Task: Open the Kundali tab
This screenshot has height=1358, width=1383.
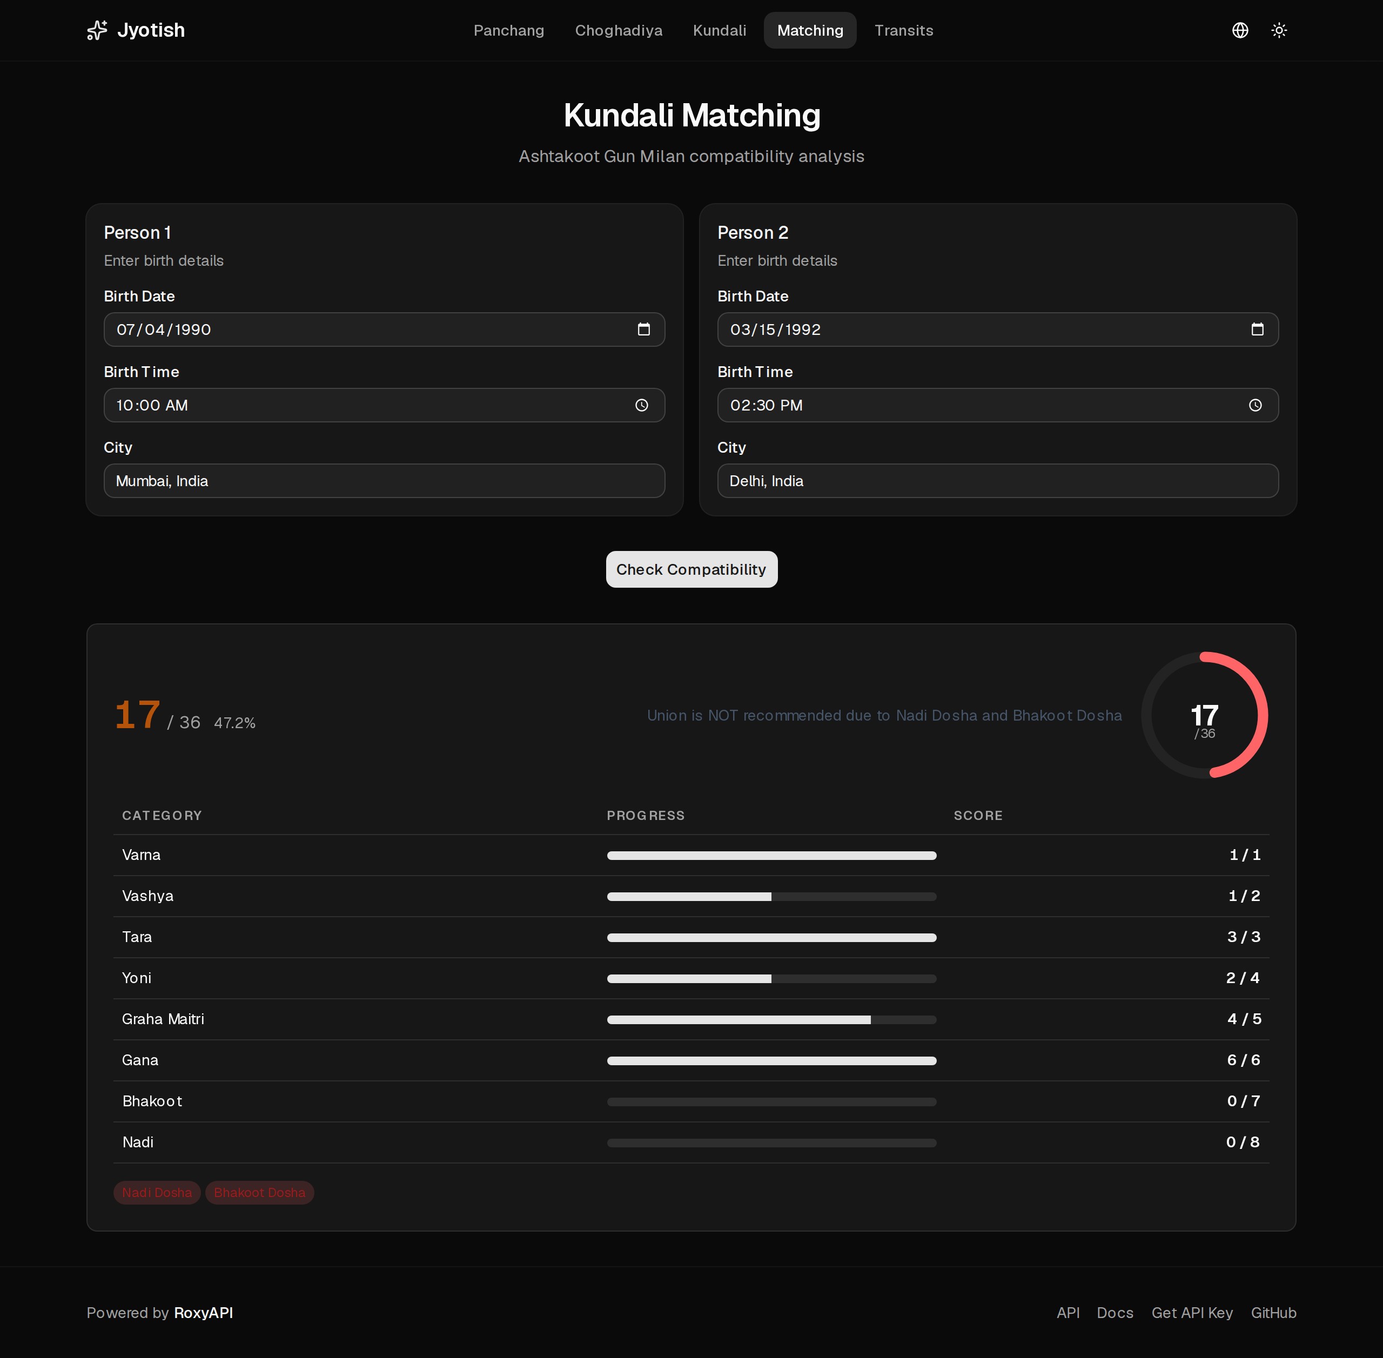Action: (720, 30)
